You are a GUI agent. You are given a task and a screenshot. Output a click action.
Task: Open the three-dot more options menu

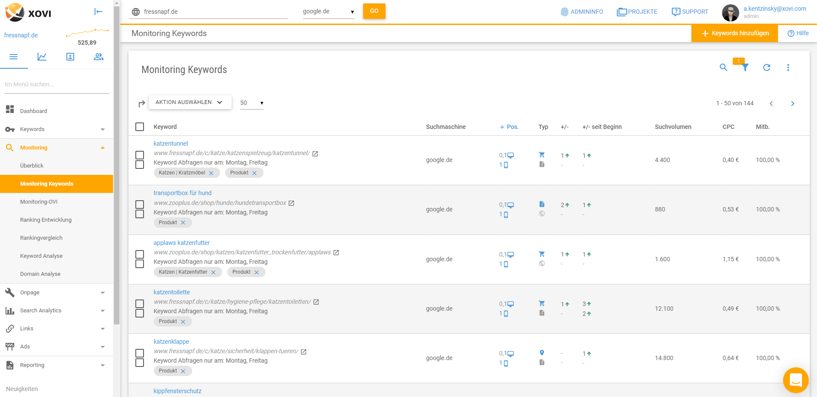788,67
